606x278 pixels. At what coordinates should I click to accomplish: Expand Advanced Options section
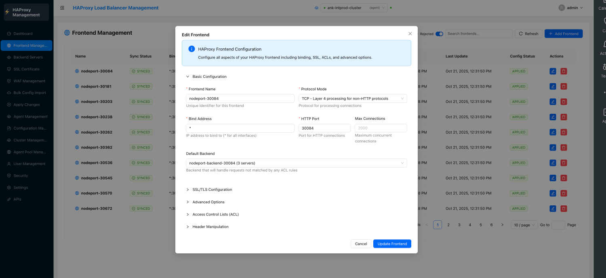click(205, 202)
